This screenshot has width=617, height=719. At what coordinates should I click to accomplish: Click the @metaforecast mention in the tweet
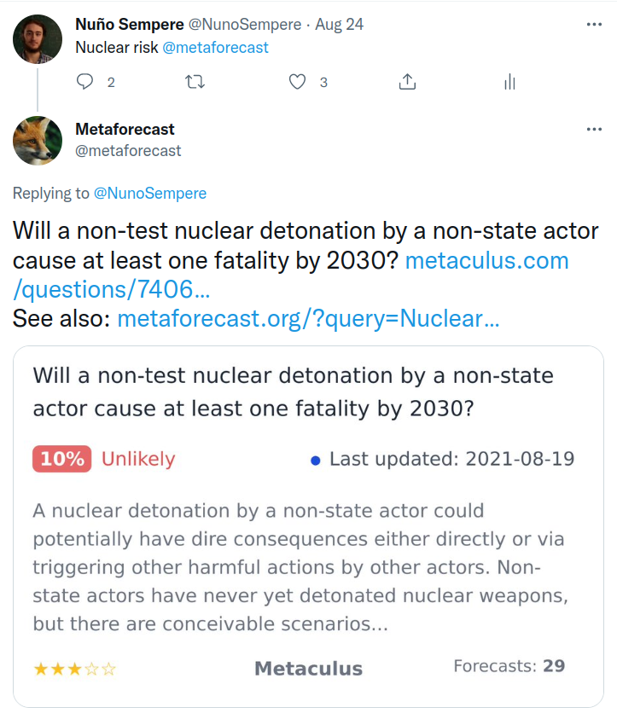click(215, 48)
